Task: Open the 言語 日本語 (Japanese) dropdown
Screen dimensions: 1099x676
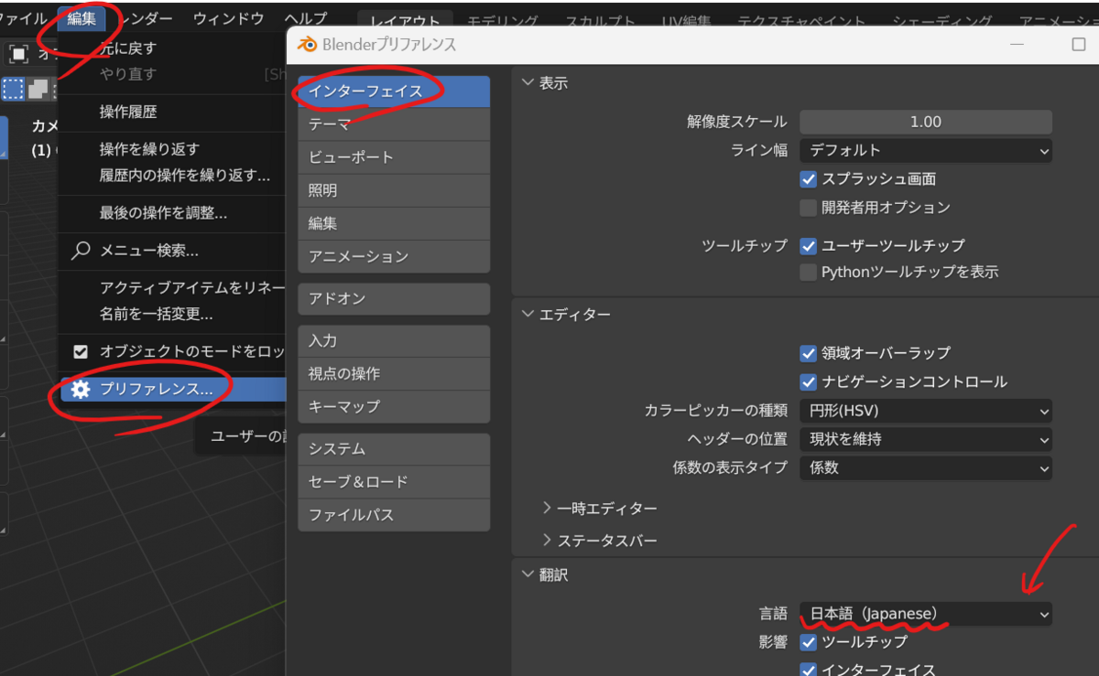Action: (926, 615)
